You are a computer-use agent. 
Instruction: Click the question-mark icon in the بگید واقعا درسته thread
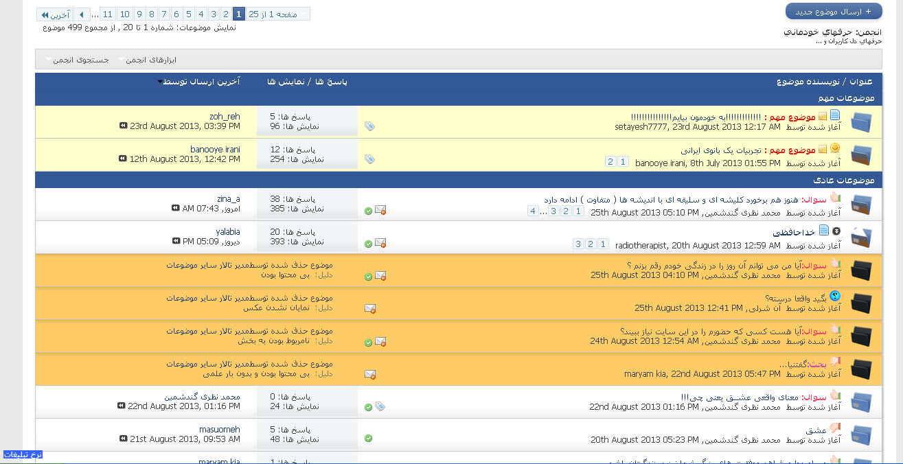click(834, 296)
